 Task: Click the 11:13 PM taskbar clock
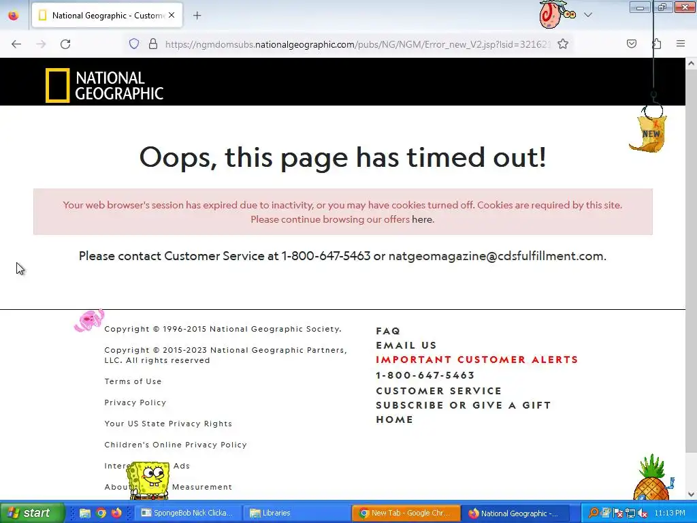coord(670,513)
